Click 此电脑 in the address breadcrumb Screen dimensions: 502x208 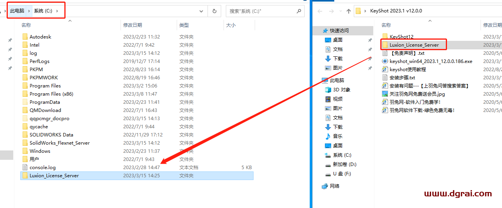(x=17, y=11)
